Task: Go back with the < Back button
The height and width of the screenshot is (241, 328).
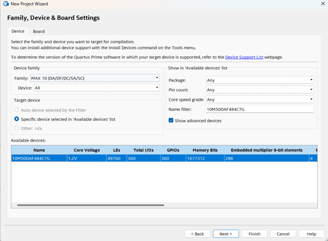Action: (x=197, y=234)
